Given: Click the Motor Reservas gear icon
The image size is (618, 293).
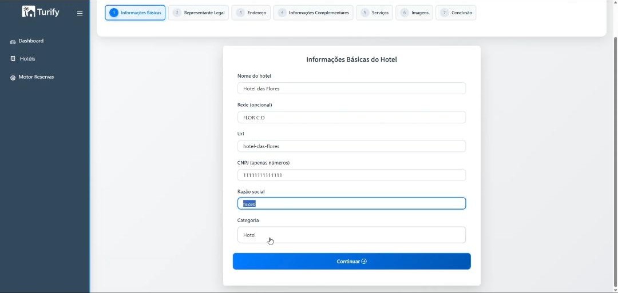Looking at the screenshot, I should pos(13,78).
